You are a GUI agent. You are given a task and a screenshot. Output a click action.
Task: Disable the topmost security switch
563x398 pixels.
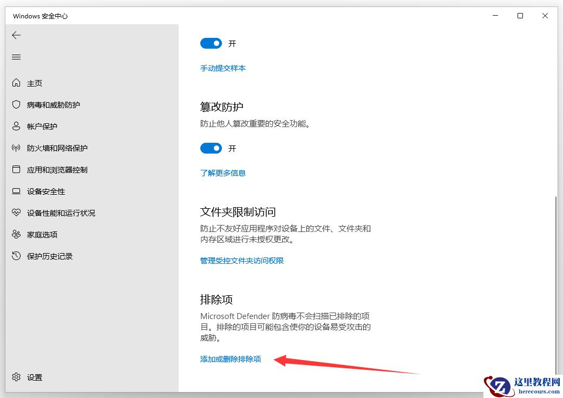pyautogui.click(x=211, y=43)
